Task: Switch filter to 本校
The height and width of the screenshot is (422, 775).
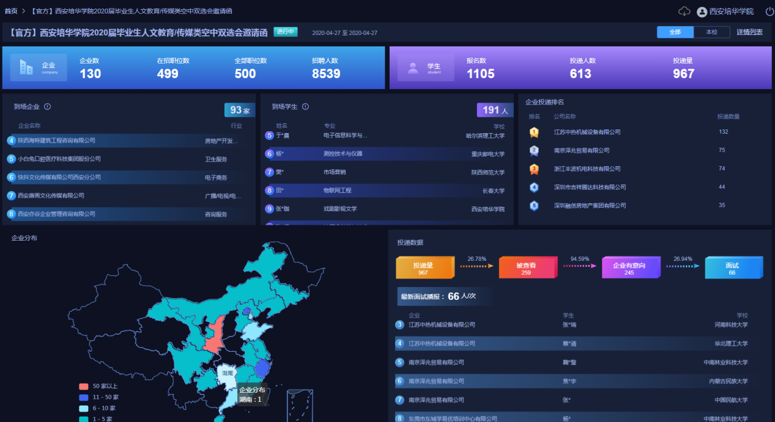Action: (711, 32)
